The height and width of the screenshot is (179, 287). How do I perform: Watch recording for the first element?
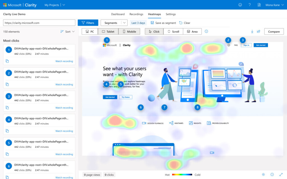tap(64, 61)
